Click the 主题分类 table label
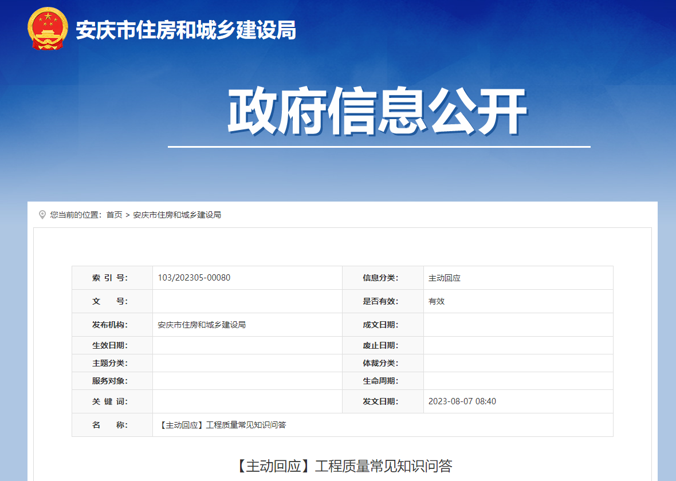The height and width of the screenshot is (481, 676). pos(112,363)
